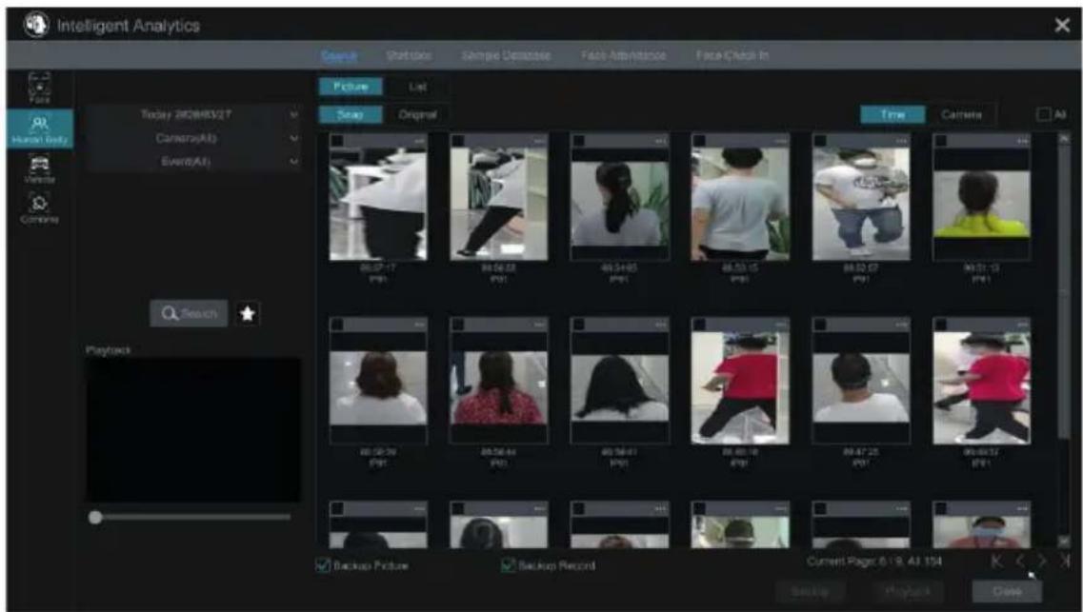This screenshot has height=612, width=1083.
Task: Switch results to List view
Action: click(x=417, y=87)
